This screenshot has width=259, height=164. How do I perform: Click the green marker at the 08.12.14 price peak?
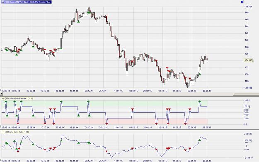coord(89,12)
